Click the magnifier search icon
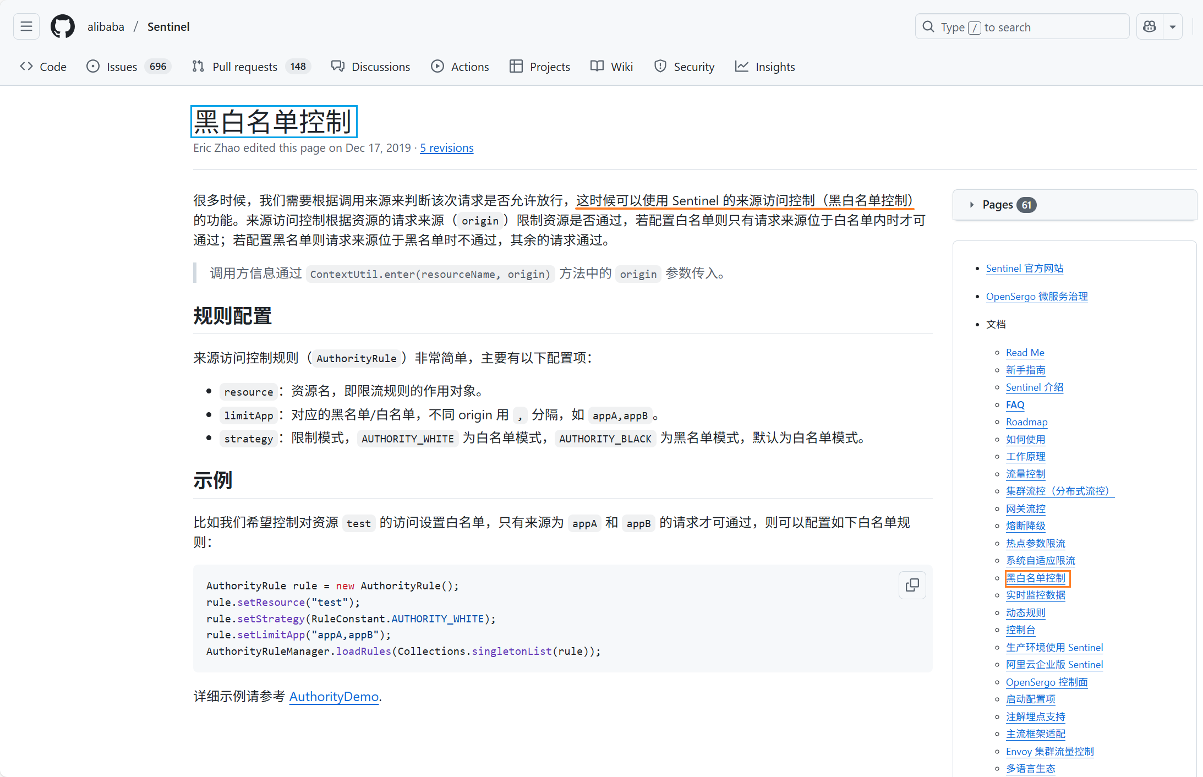The width and height of the screenshot is (1203, 777). pyautogui.click(x=928, y=27)
